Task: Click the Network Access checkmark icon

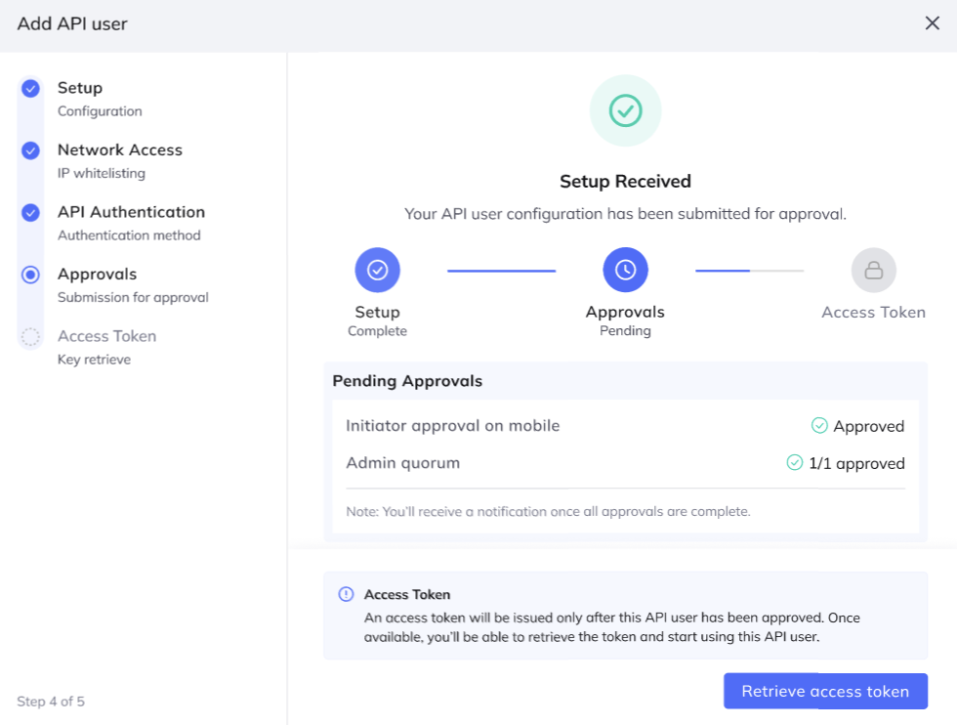Action: click(30, 150)
